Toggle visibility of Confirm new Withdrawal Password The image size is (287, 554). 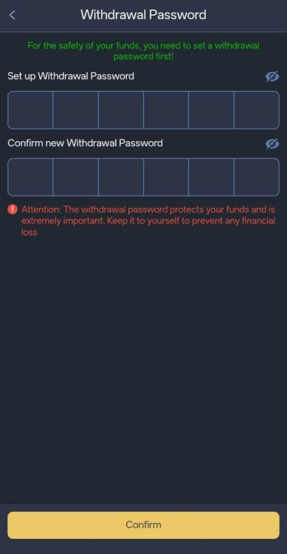[x=272, y=143]
